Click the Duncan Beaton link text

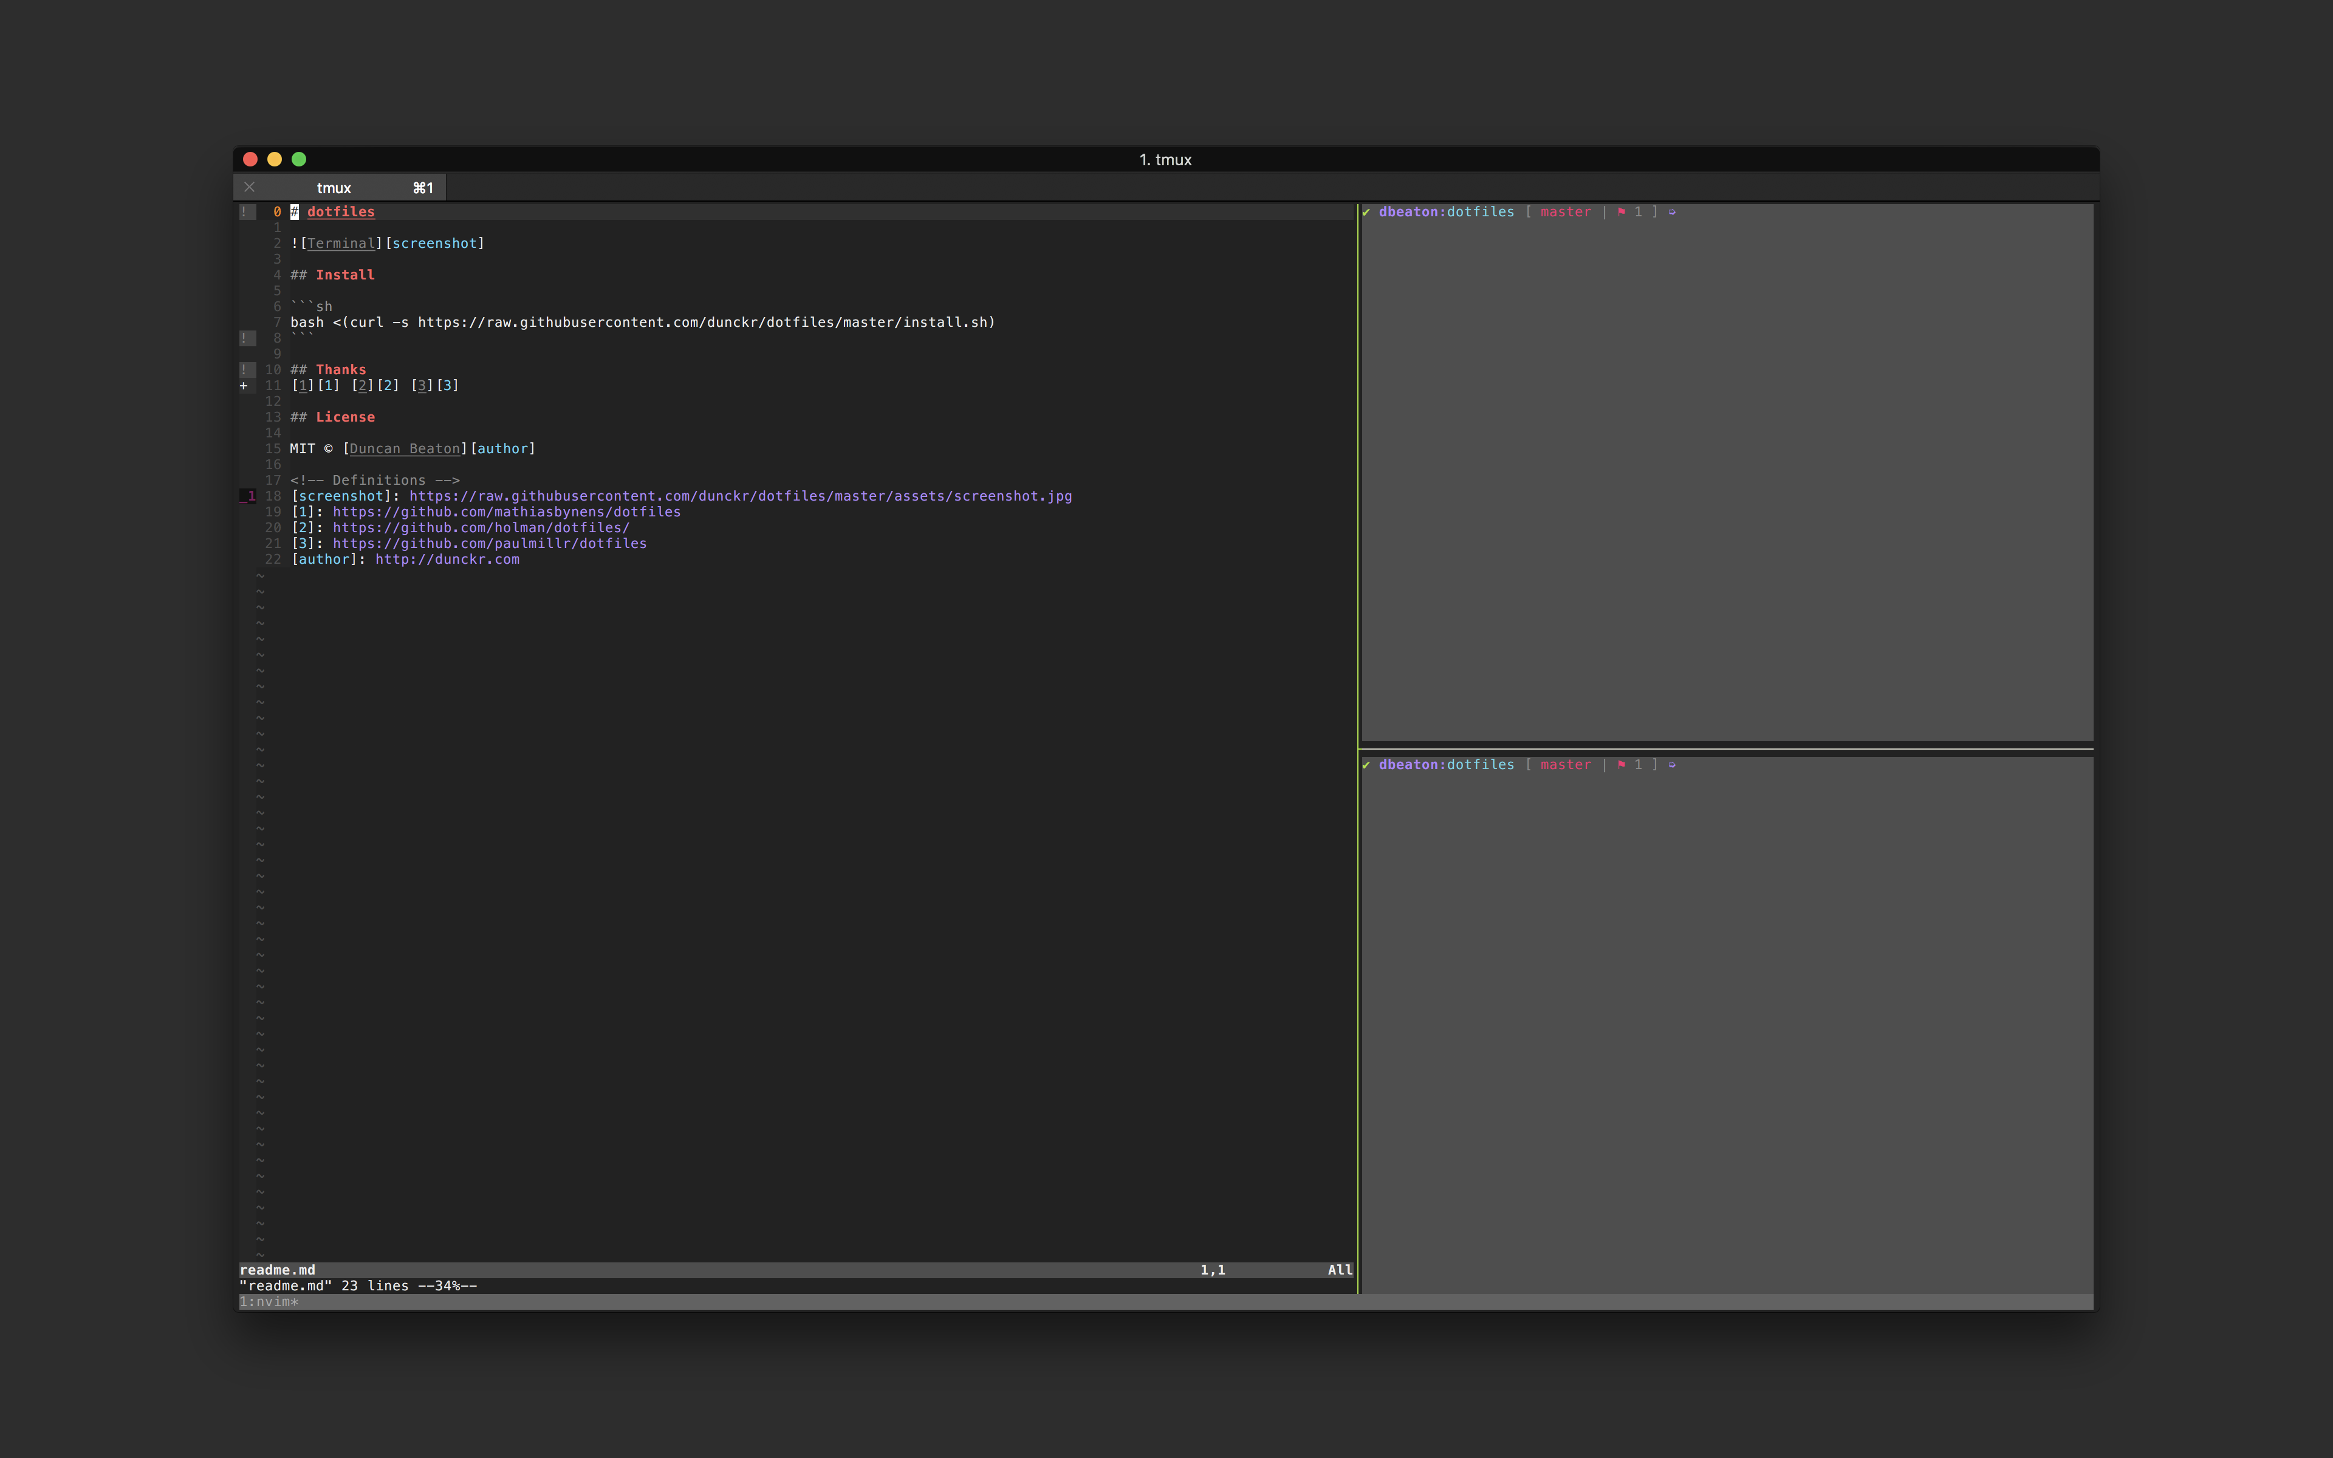405,448
